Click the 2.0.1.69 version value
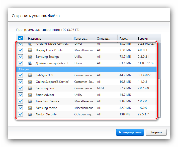Screen dimensions: 178x147 143,88
